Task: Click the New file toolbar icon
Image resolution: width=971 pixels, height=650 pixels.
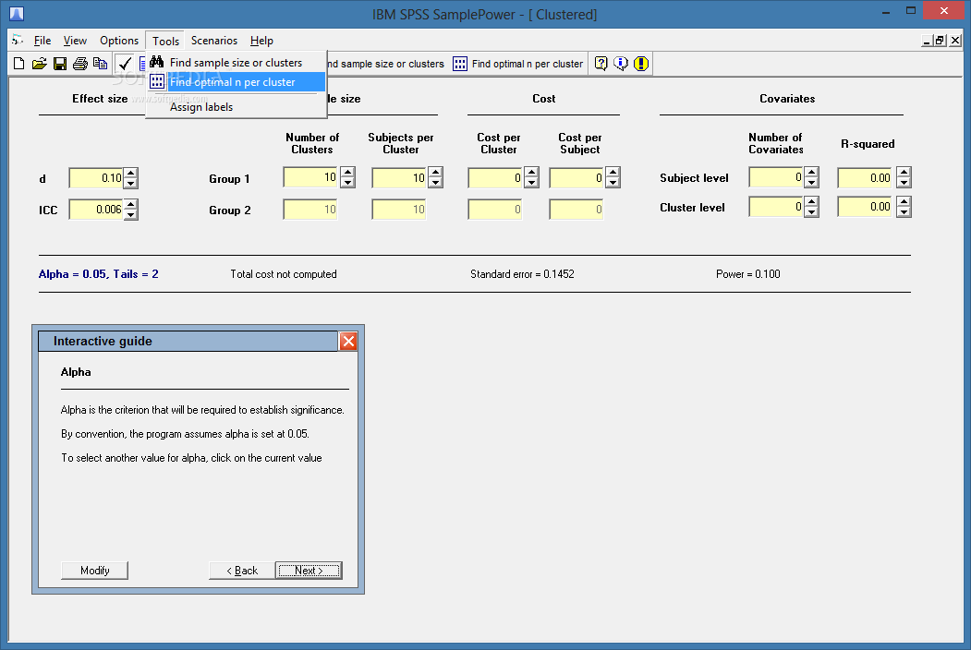Action: [x=18, y=64]
